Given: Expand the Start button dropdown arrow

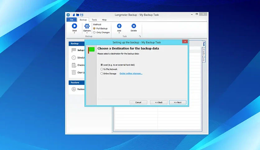Looking at the screenshot, I should point(74,33).
